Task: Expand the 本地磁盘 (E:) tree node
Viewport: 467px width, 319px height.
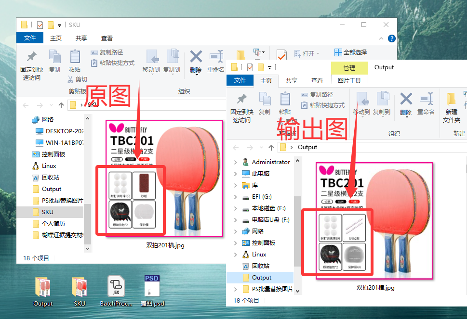Action: coord(235,208)
